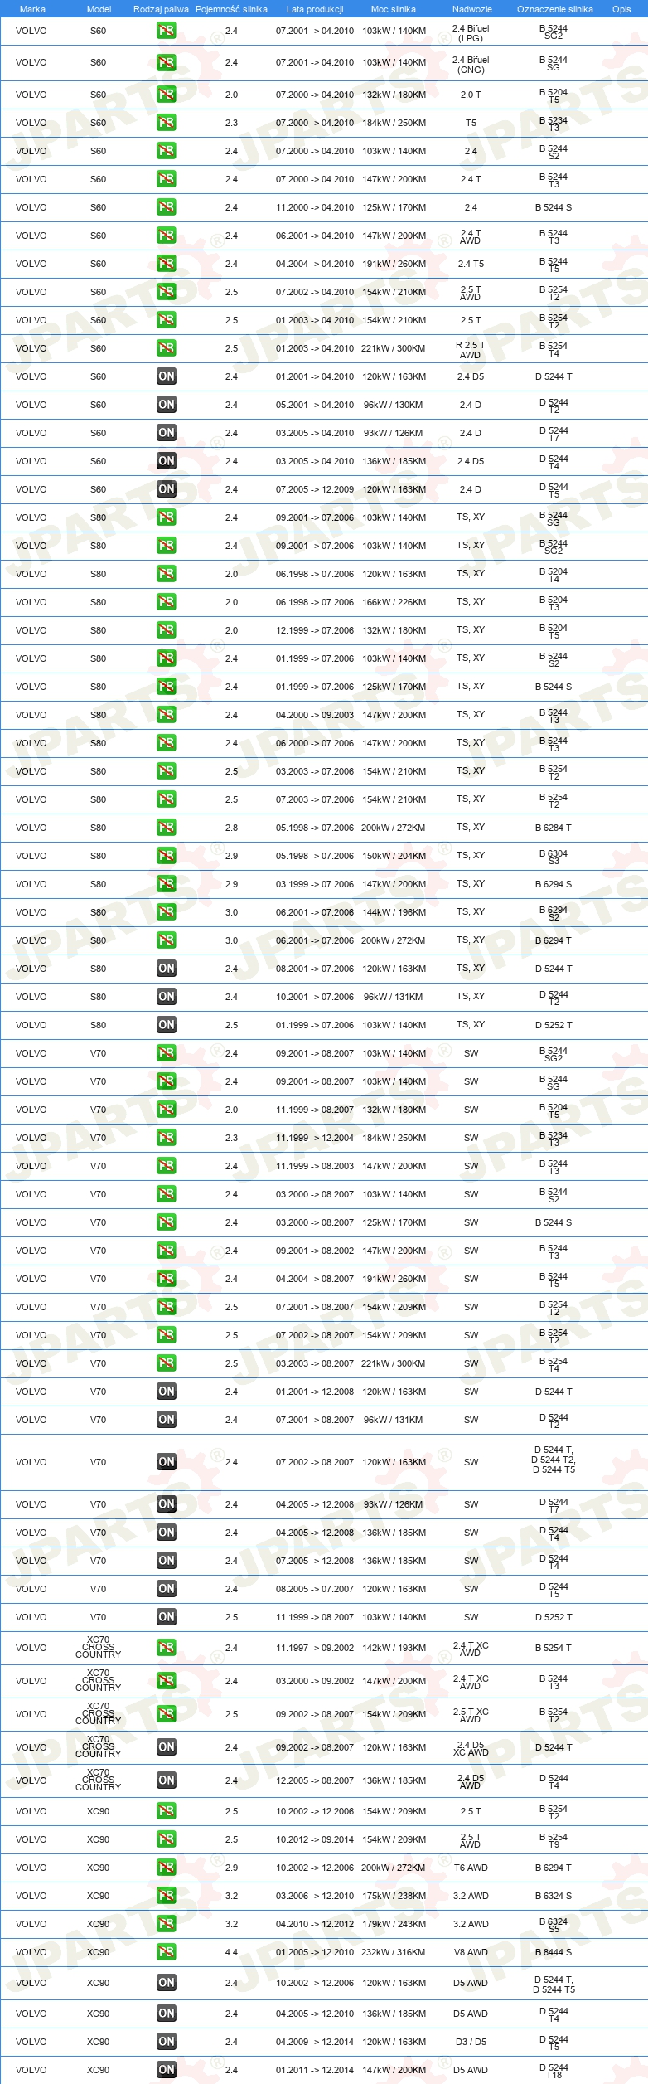This screenshot has width=648, height=2084.
Task: Click production years 10.2012 -> 09.2014
Action: point(315,1839)
